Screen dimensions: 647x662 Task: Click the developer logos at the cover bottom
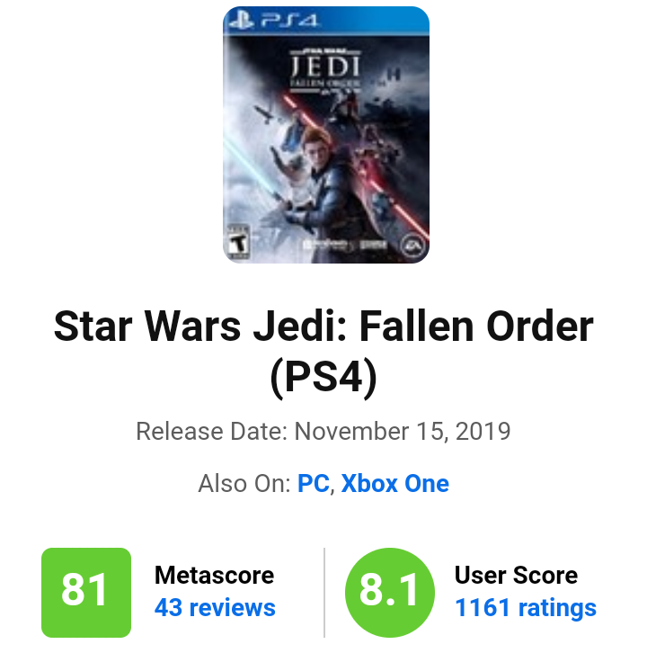345,245
